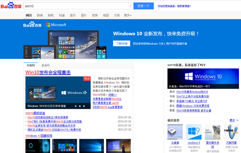
Task: Select the 新浪网 source tab
Action: [45, 65]
